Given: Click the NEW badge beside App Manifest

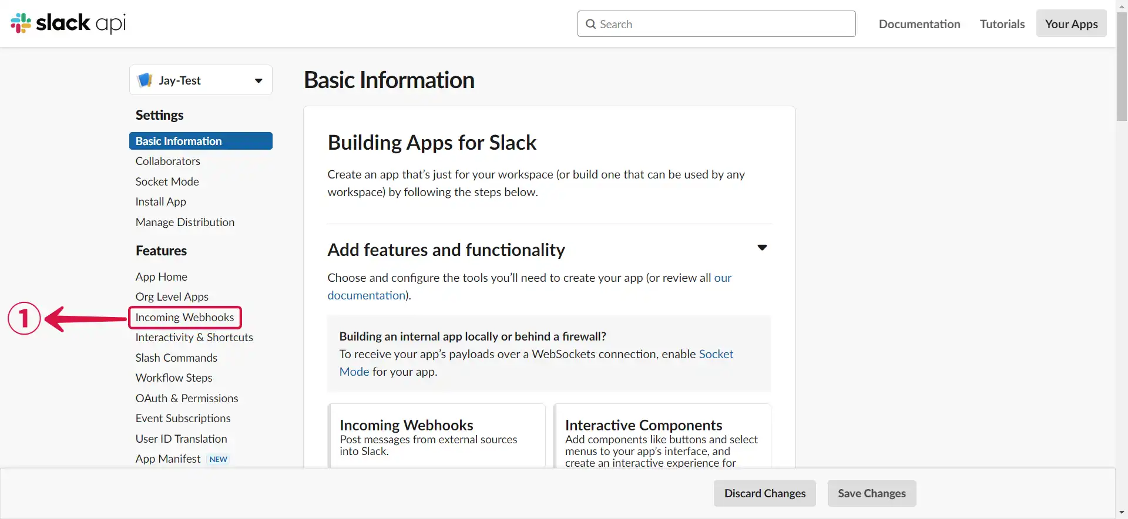Looking at the screenshot, I should pyautogui.click(x=219, y=459).
